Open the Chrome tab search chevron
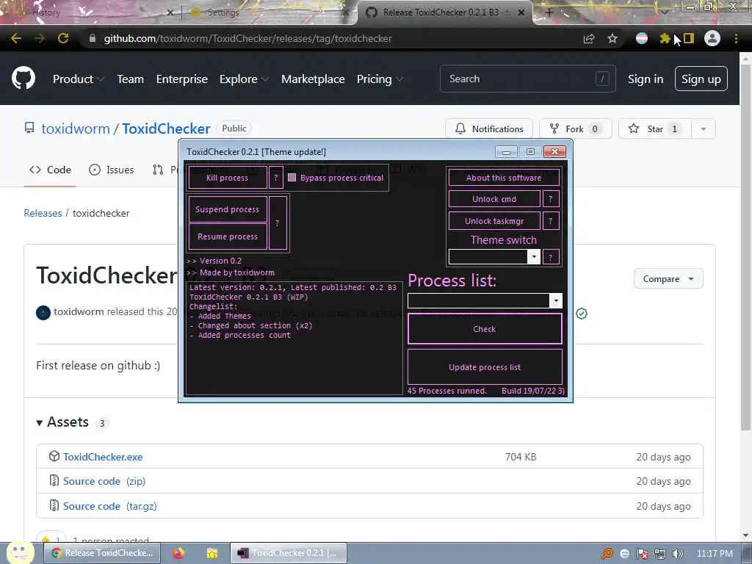 click(664, 12)
